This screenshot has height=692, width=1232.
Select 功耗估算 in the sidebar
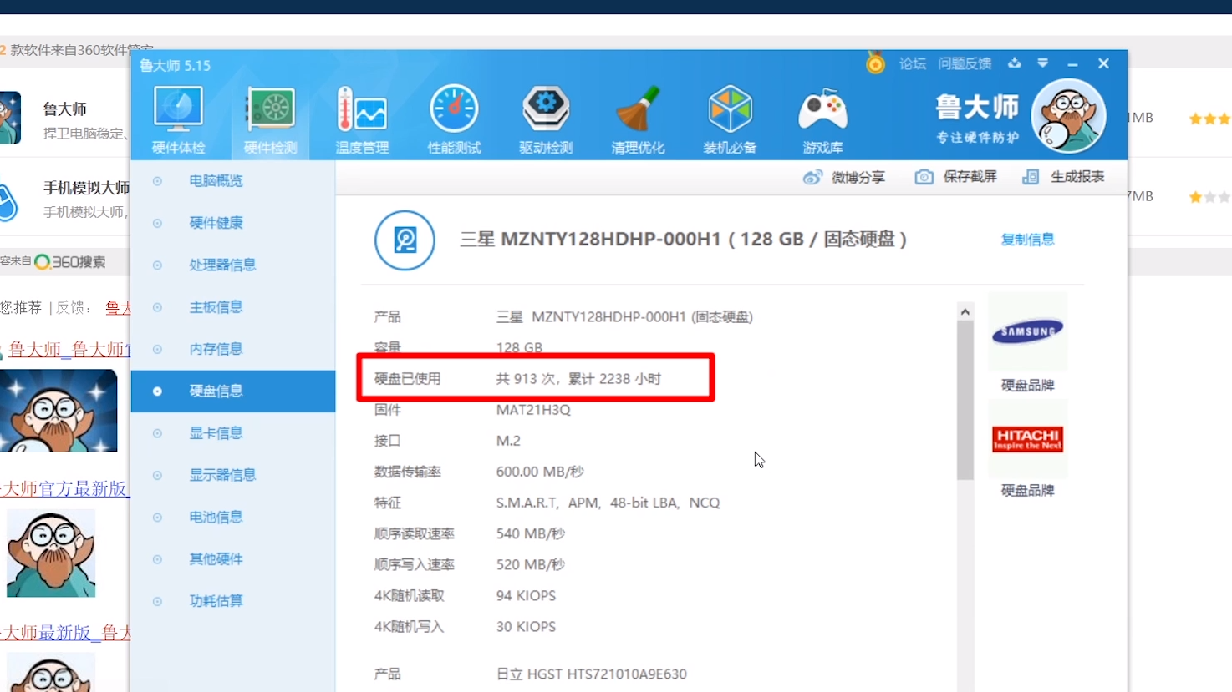coord(233,601)
